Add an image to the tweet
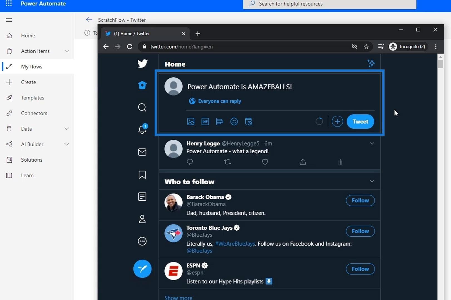Viewport: 451px width, 300px height. pos(191,121)
